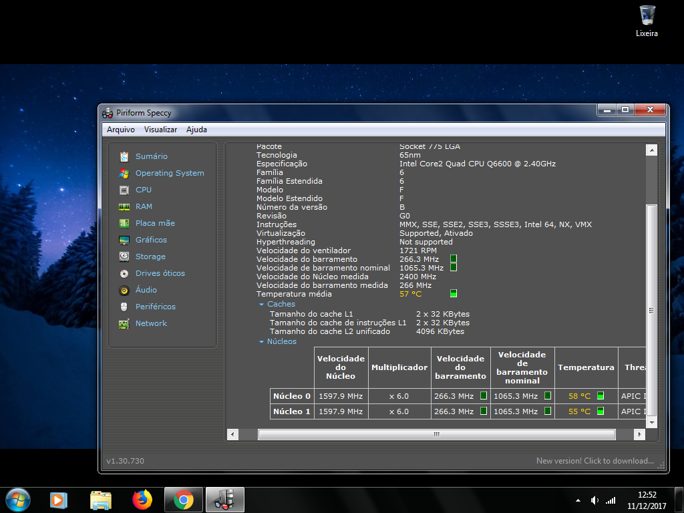This screenshot has height=513, width=684.
Task: Click the scroll down arrow button
Action: (x=651, y=422)
